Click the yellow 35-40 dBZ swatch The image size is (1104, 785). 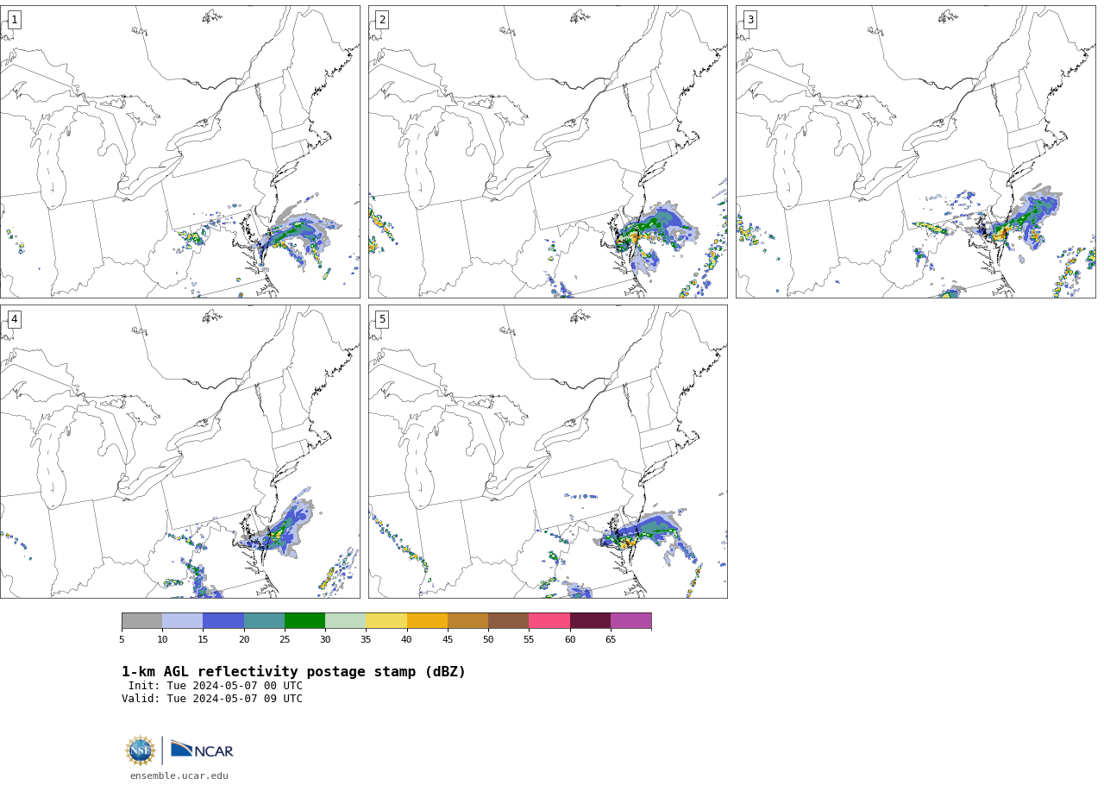tap(386, 621)
